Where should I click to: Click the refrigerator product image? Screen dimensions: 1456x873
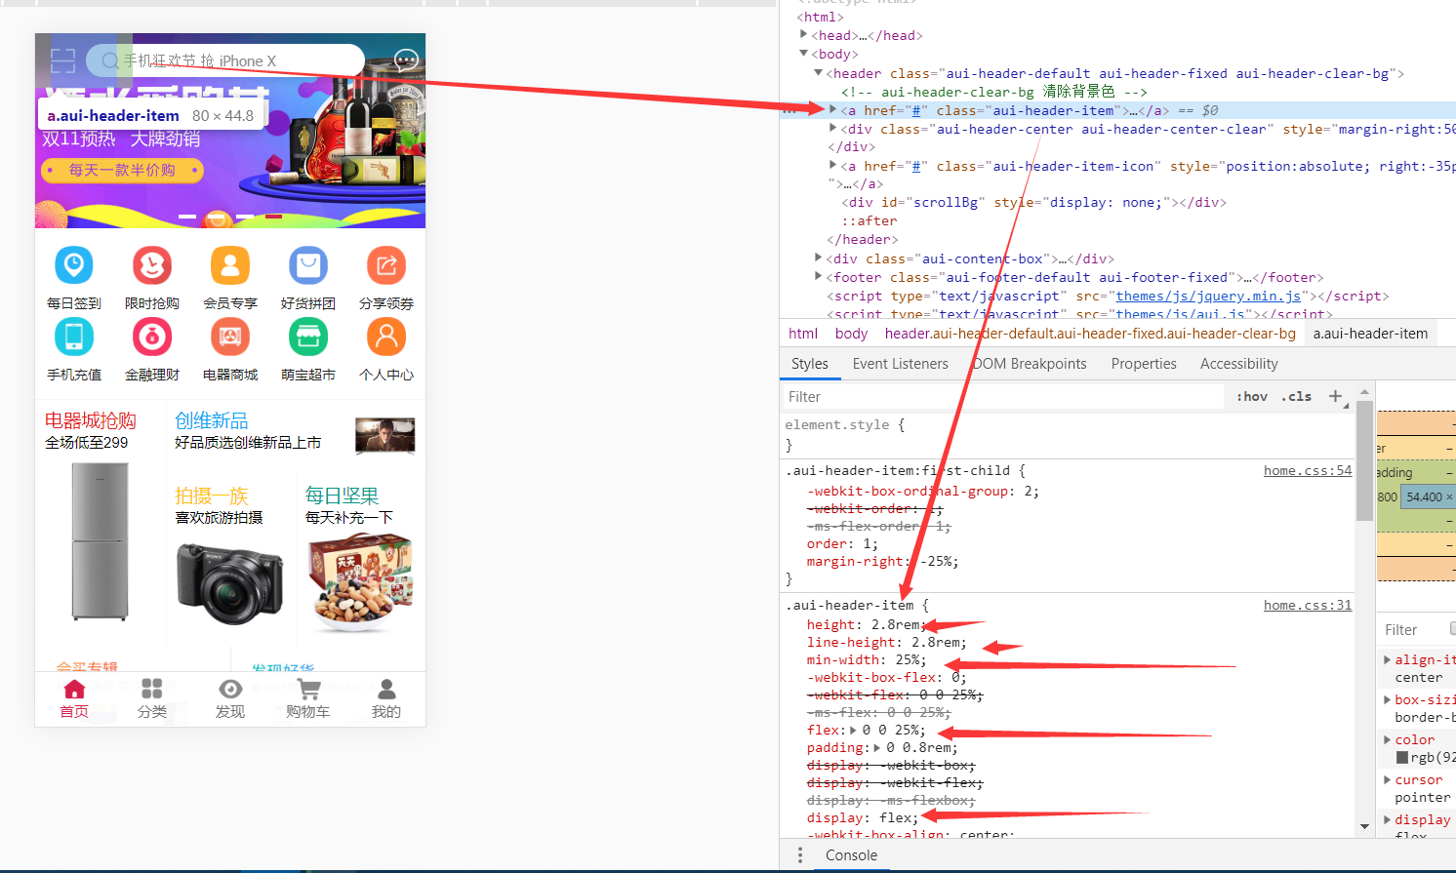coord(100,541)
